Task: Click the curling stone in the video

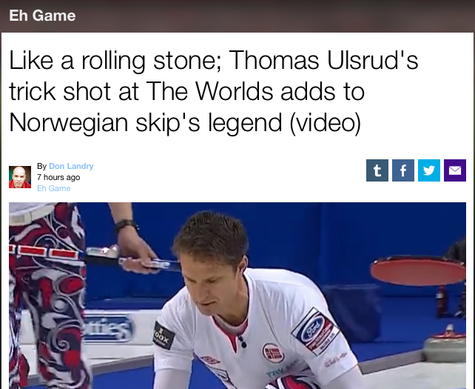Action: (444, 343)
